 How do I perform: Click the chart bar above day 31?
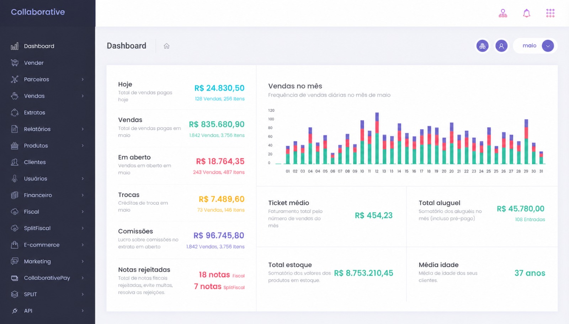[x=541, y=158]
